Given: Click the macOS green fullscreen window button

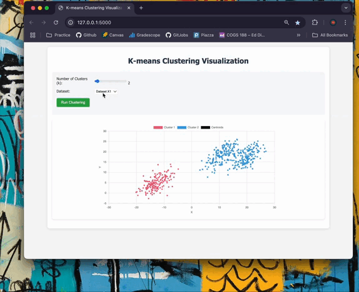Looking at the screenshot, I should pyautogui.click(x=47, y=8).
